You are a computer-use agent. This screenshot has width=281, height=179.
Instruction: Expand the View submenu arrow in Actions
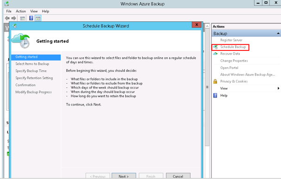point(278,88)
